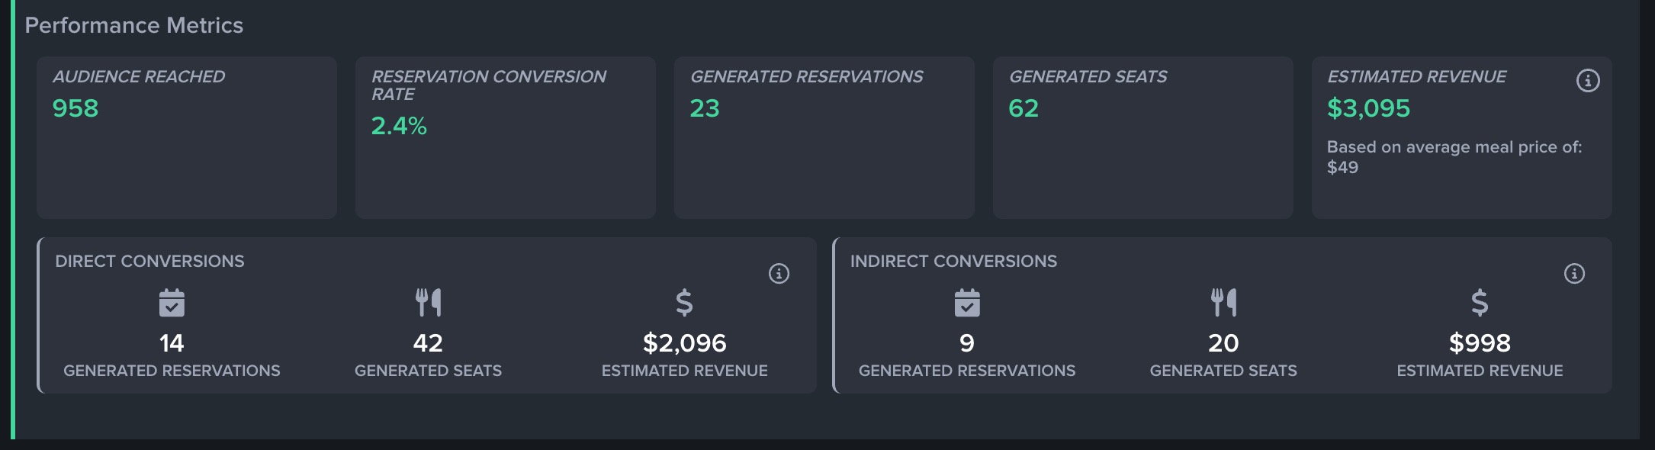Click the $2,096 direct estimated revenue
Viewport: 1655px width, 450px height.
684,343
